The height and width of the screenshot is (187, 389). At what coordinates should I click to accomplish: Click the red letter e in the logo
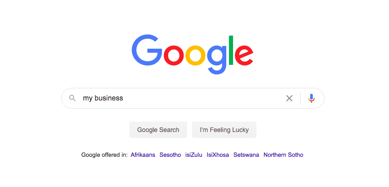244,55
